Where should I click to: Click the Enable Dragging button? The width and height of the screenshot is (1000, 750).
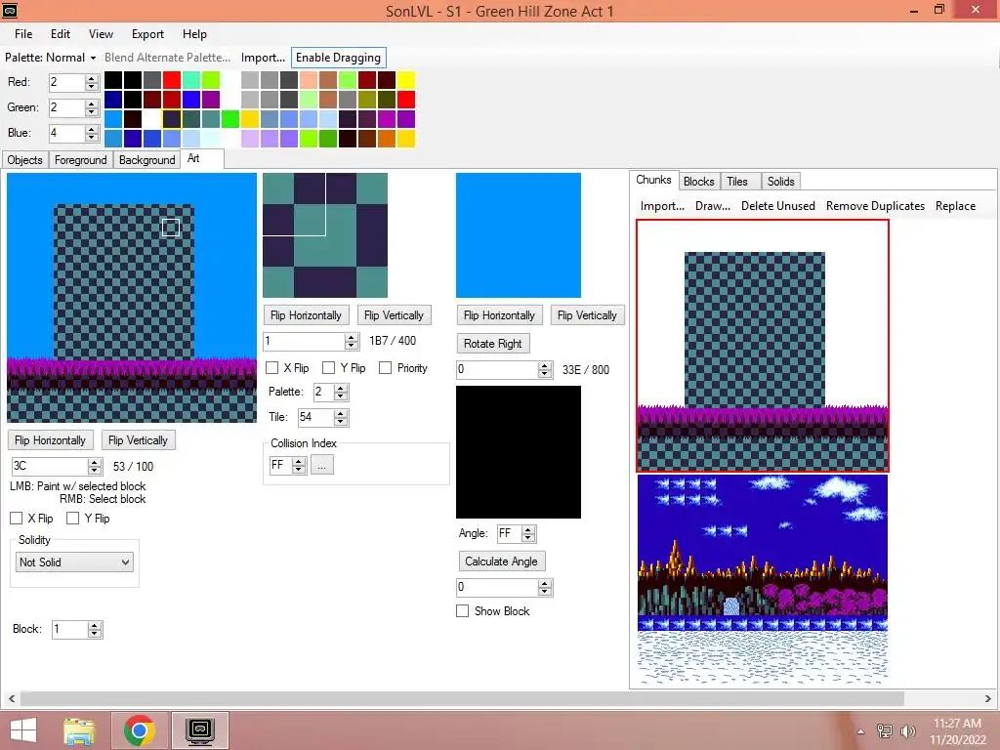(338, 58)
